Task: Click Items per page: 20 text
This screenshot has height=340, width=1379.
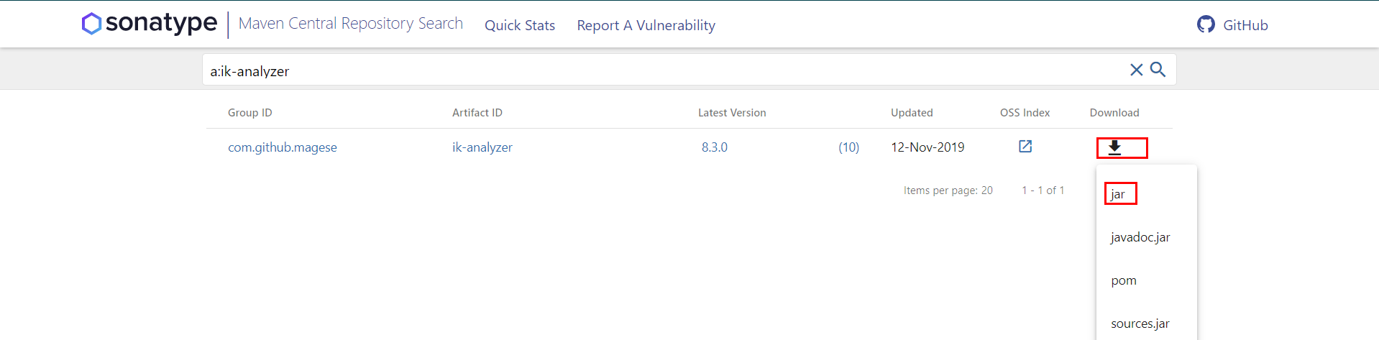Action: coord(948,190)
